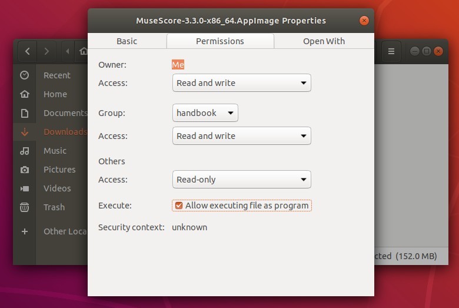Click the highlighted owner name Me
The height and width of the screenshot is (308, 459).
point(178,65)
